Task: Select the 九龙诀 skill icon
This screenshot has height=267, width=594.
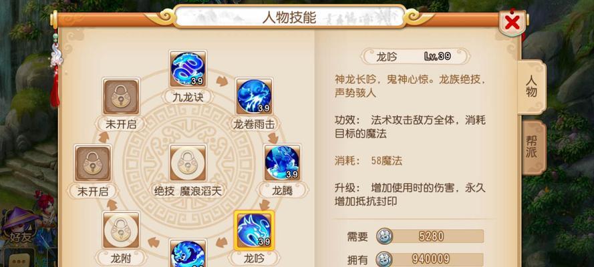Action: (x=188, y=69)
